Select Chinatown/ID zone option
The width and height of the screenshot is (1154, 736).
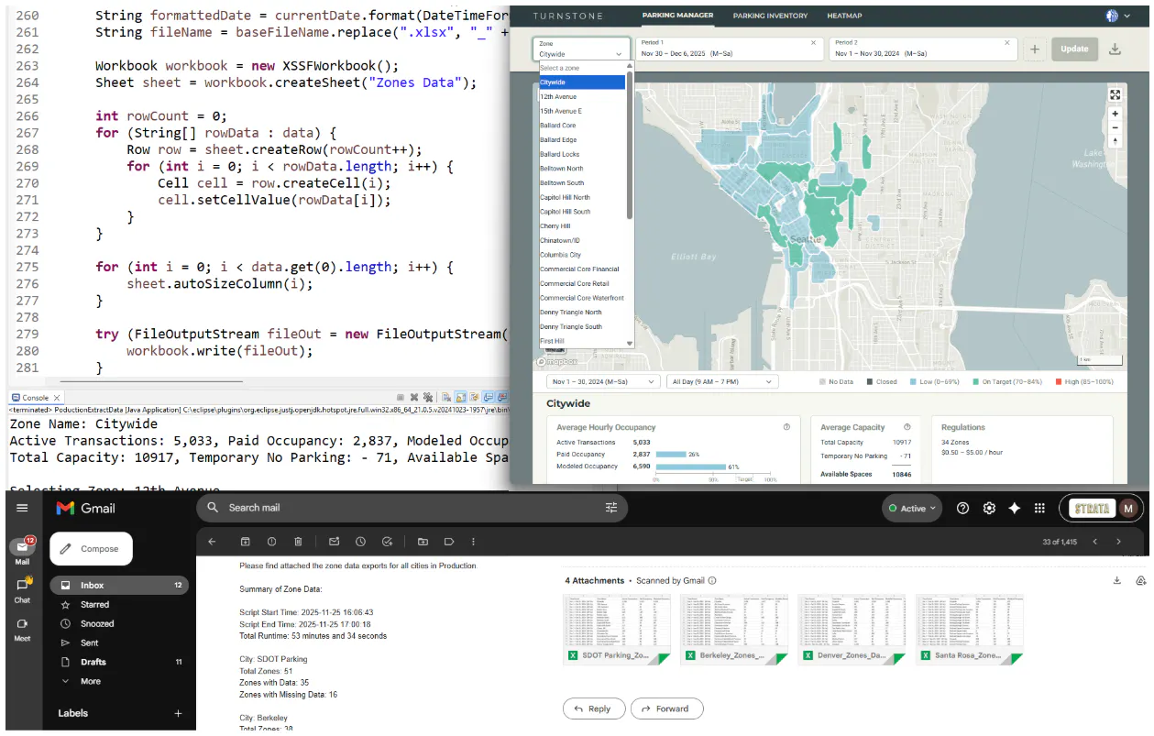(x=582, y=240)
